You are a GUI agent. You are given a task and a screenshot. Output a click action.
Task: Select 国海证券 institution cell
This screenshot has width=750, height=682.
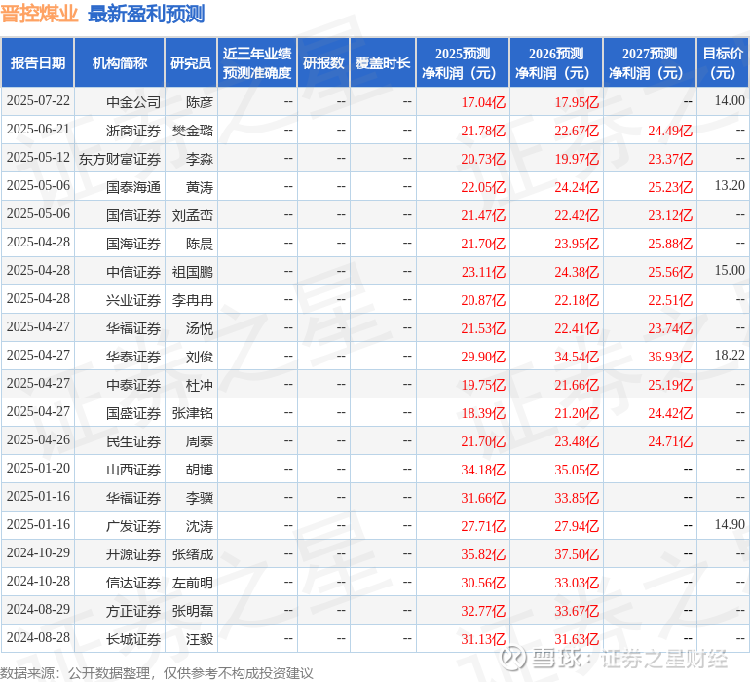click(x=133, y=244)
